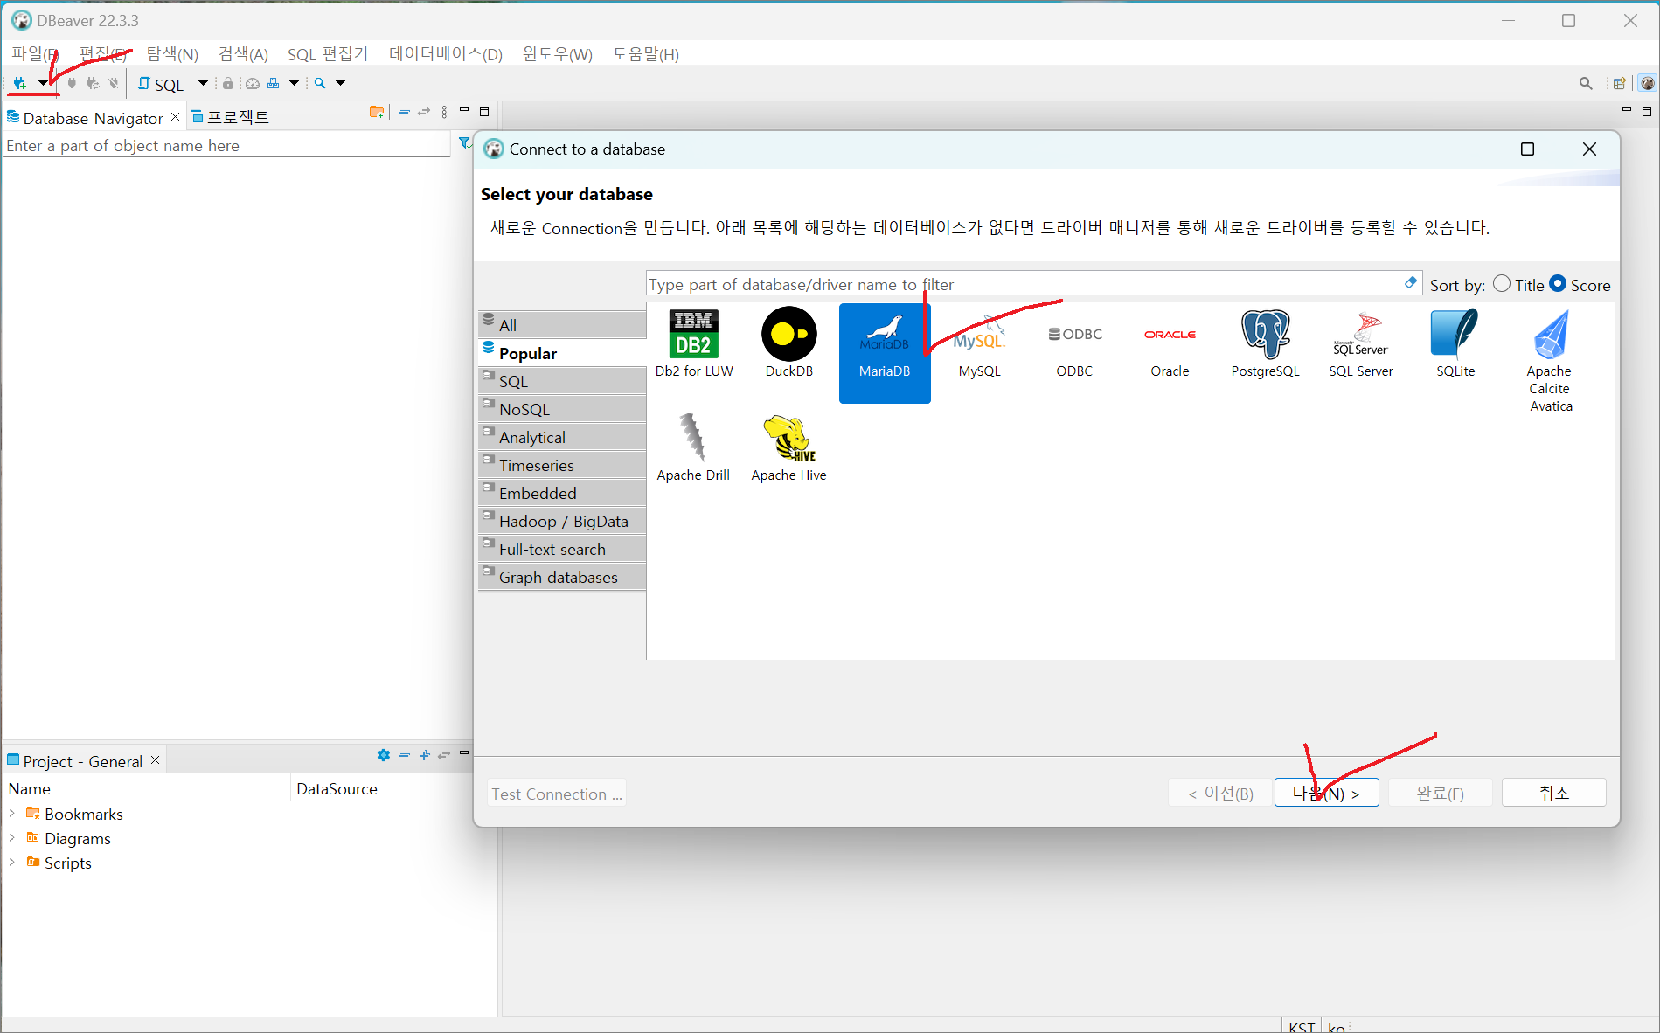Switch to the 프로젝트 tab

(230, 117)
